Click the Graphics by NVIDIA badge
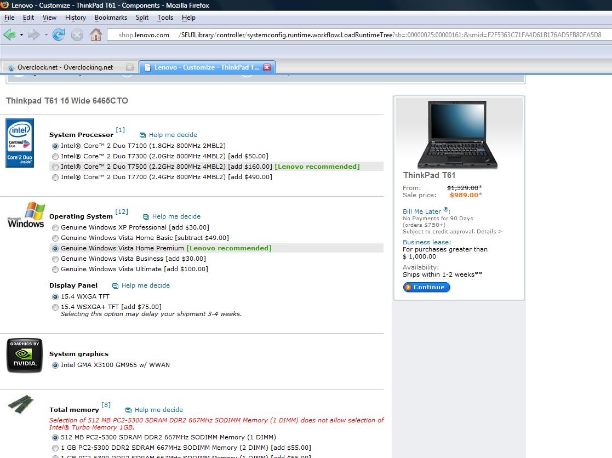 (x=25, y=355)
